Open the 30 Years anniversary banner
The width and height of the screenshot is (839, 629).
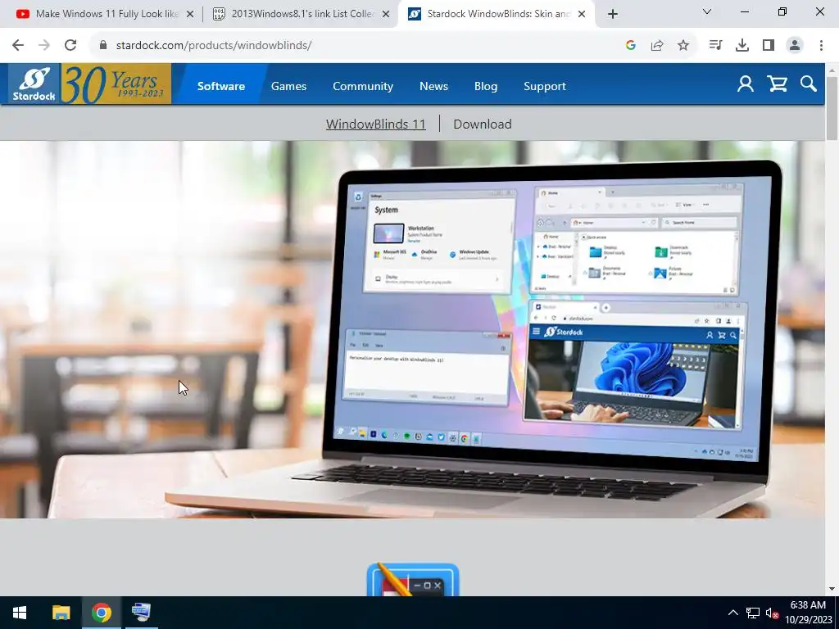pyautogui.click(x=116, y=84)
